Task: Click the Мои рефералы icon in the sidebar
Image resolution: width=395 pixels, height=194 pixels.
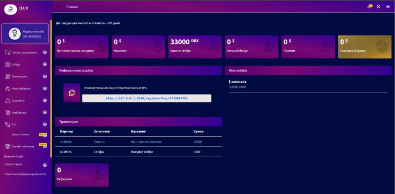Action: point(7,89)
